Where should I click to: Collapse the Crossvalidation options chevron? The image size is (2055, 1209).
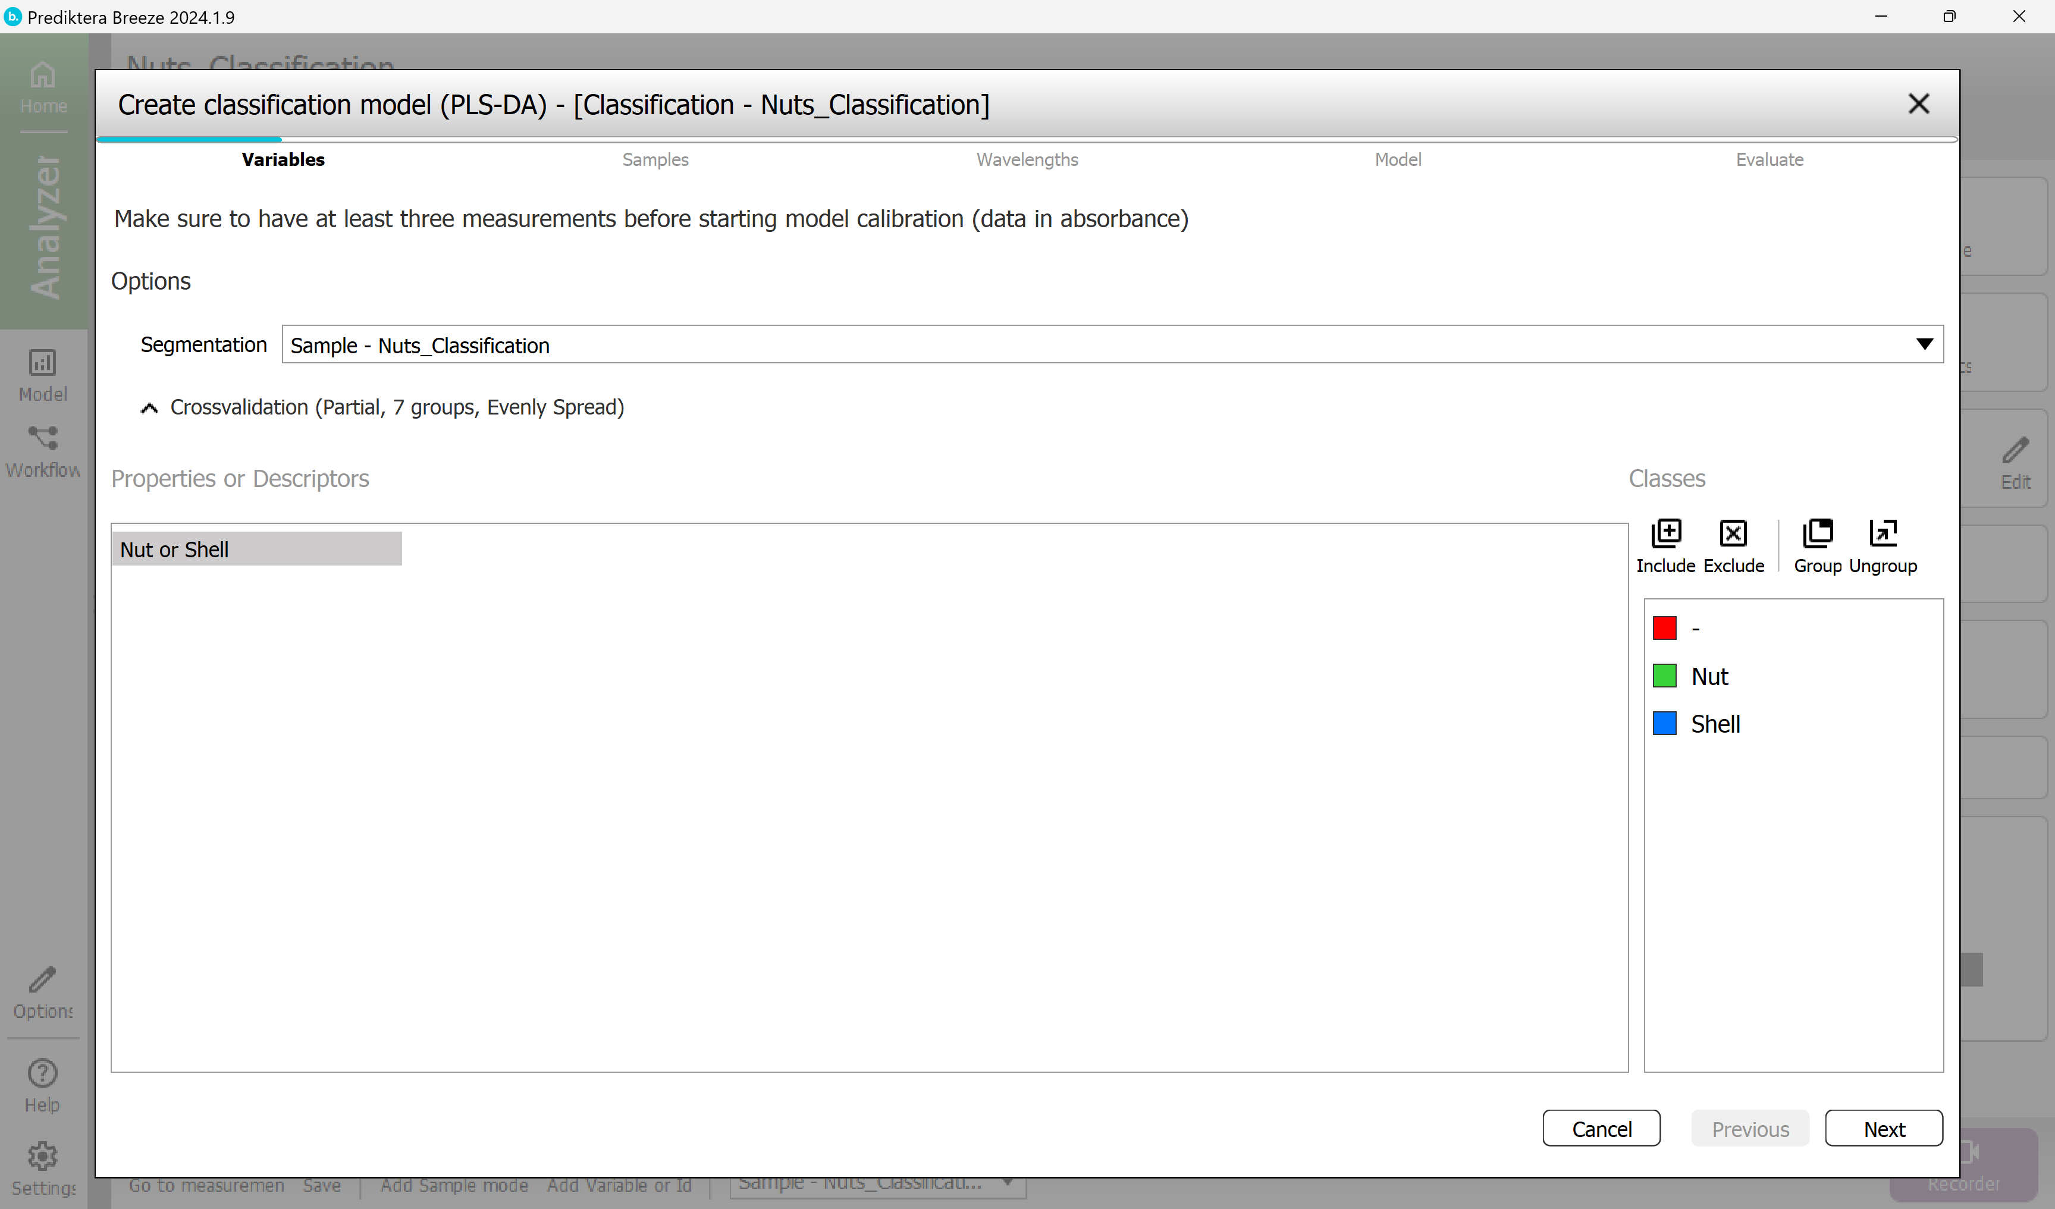(149, 407)
